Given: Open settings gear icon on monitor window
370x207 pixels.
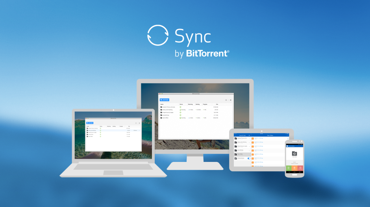Looking at the screenshot, I should point(231,100).
